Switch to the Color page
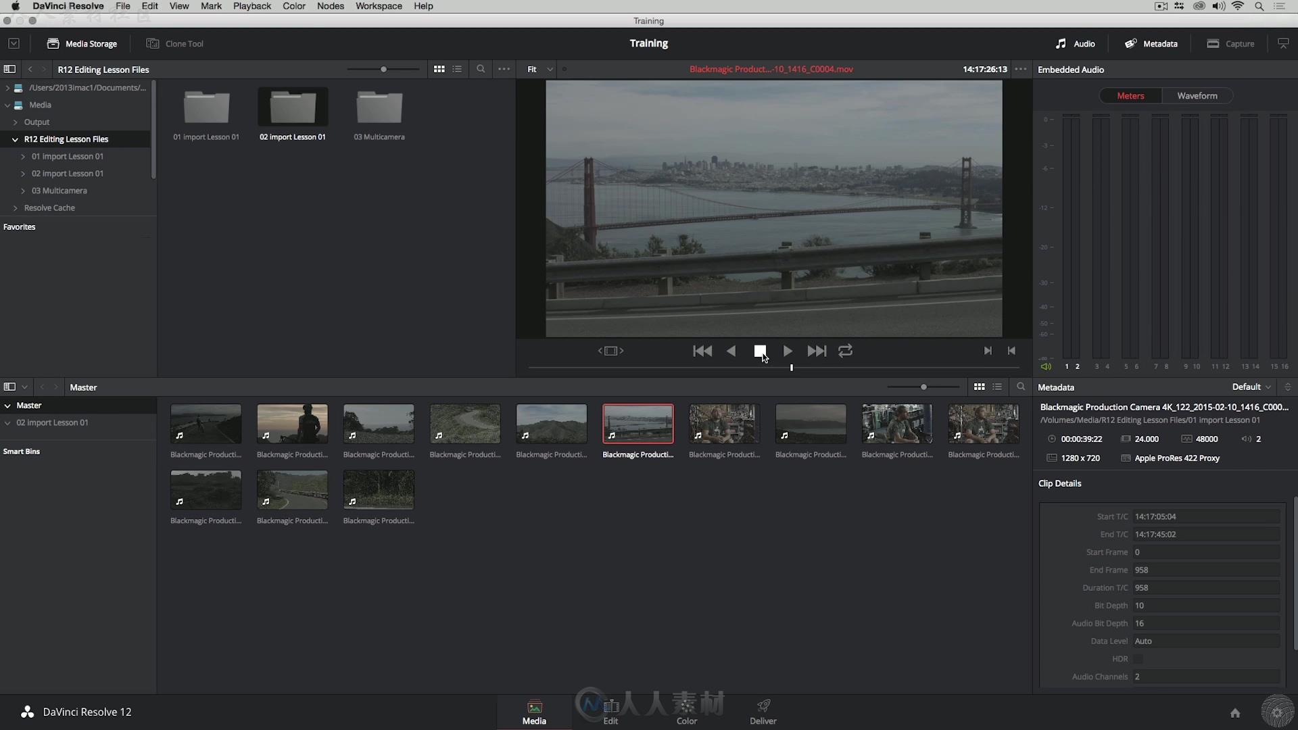 [687, 712]
